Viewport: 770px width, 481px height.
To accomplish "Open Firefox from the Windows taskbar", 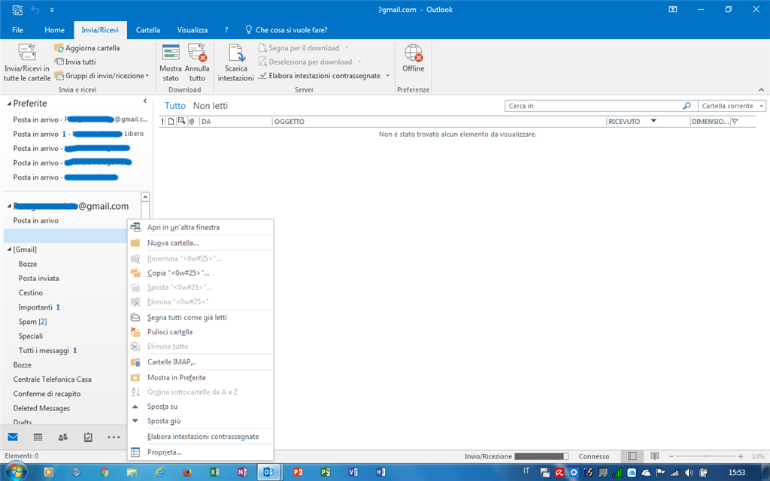I will pos(187,472).
